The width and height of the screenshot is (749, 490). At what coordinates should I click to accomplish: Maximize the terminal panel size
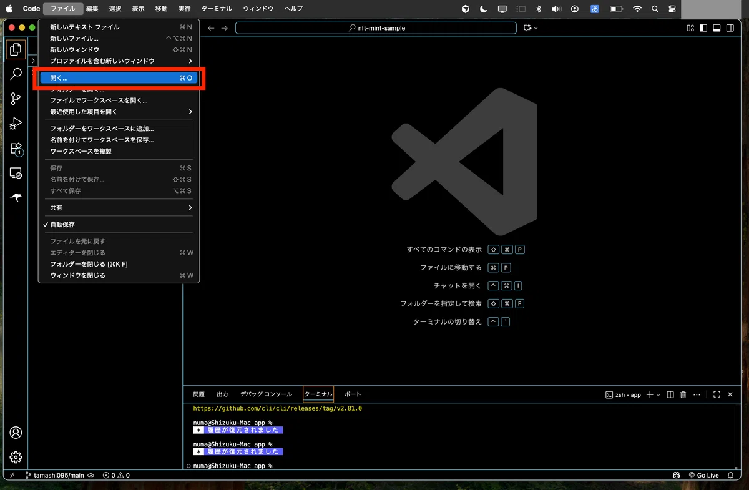pos(717,394)
